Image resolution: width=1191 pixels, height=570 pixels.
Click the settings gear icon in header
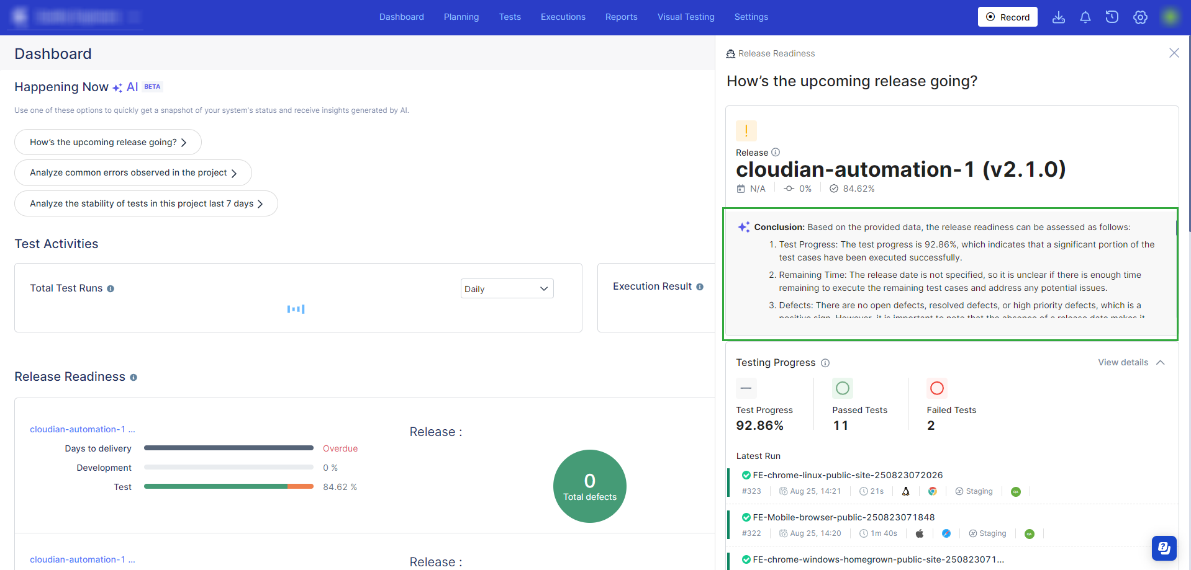point(1140,17)
